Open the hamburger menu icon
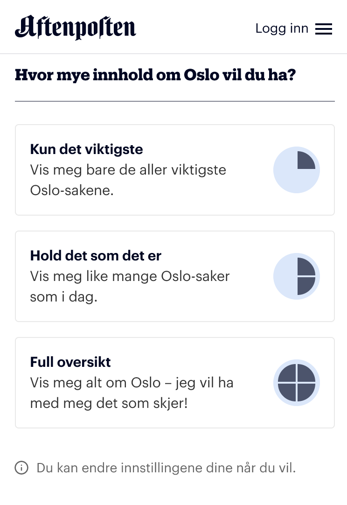 [324, 29]
